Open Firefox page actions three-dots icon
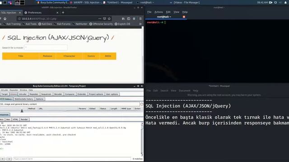Image resolution: width=289 pixels, height=162 pixels. click(x=100, y=18)
